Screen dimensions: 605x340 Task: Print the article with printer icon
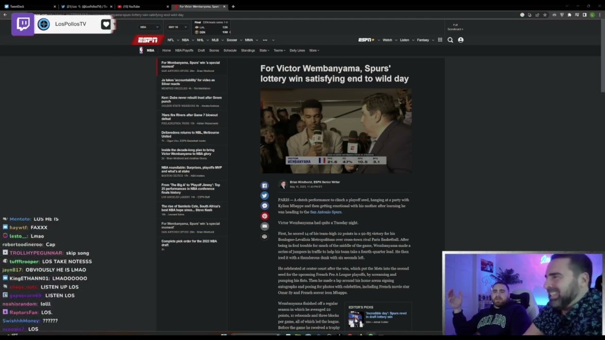(265, 236)
